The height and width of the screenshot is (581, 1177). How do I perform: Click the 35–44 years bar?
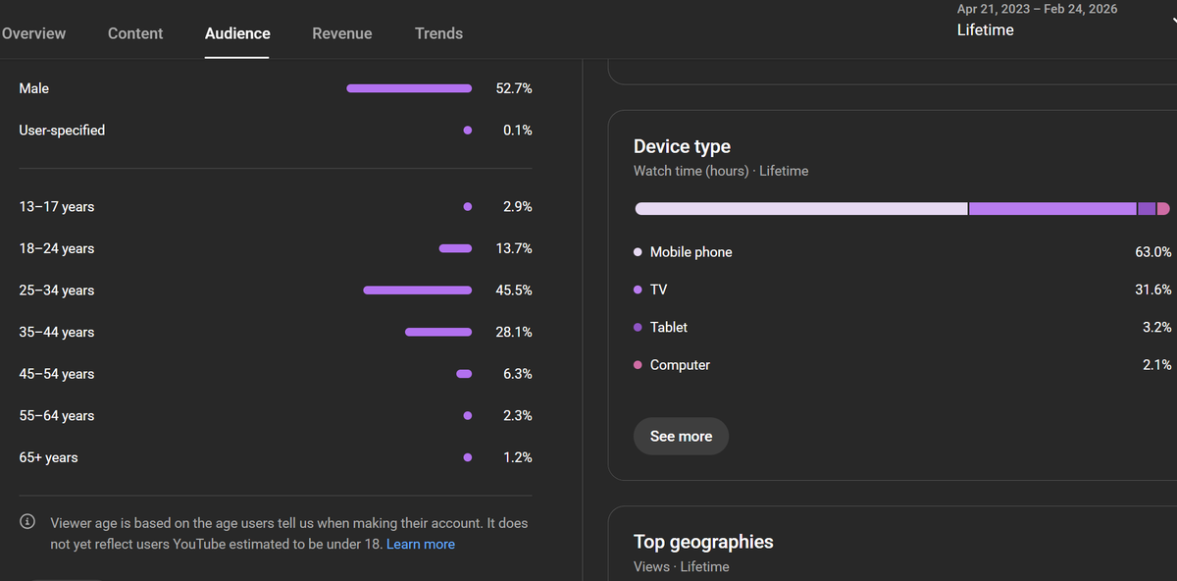pyautogui.click(x=438, y=332)
